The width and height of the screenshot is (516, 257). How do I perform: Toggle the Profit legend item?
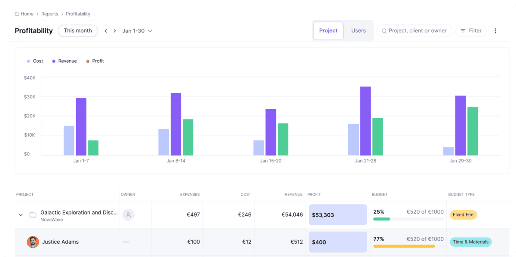point(95,61)
